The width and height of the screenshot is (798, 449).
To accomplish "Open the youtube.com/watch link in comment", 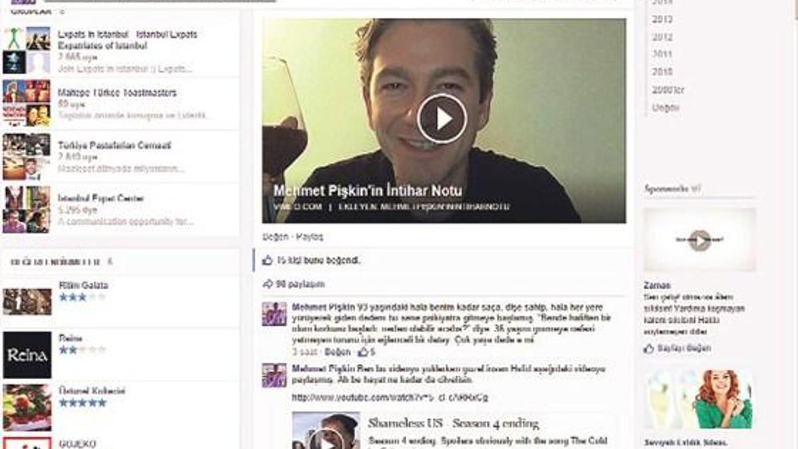I will click(x=390, y=398).
